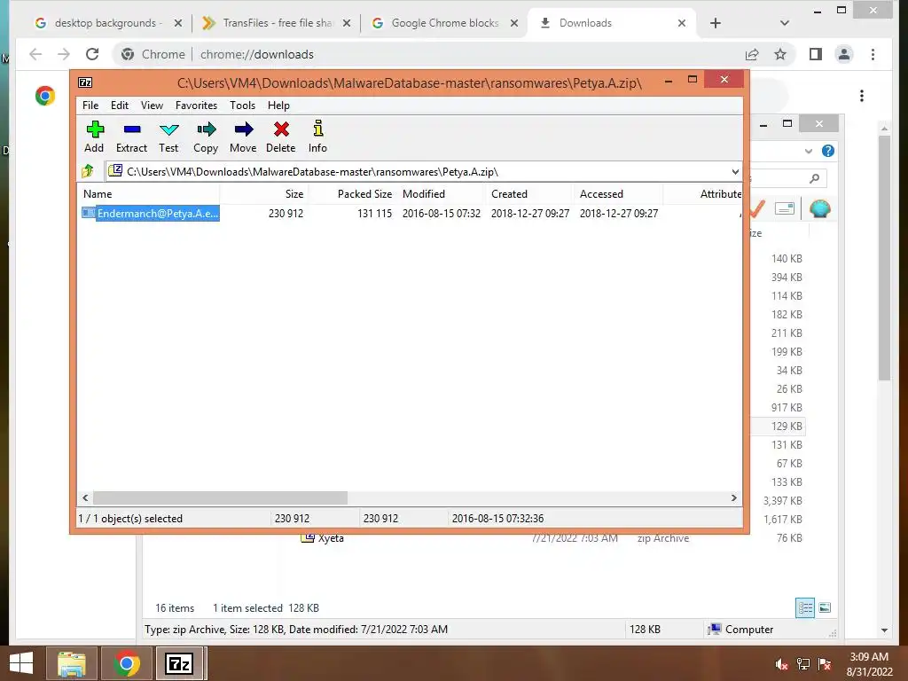Go up one folder level in 7-Zip

pyautogui.click(x=88, y=171)
